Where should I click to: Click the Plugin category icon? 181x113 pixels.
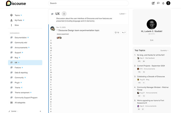(x=12, y=82)
